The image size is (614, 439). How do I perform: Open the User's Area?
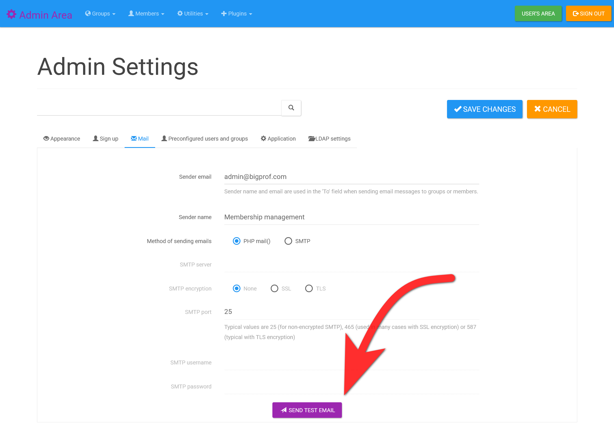coord(538,13)
